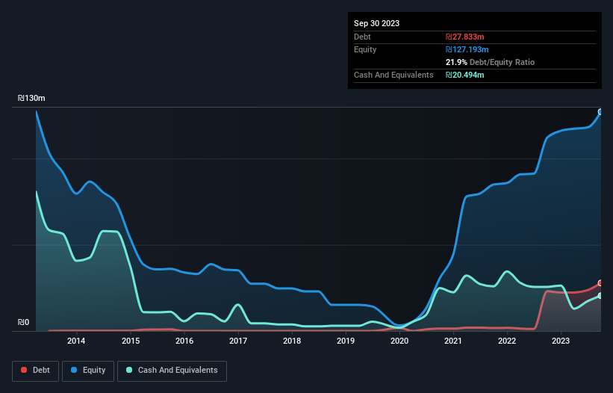
Task: Toggle the Equity series legend button
Action: [88, 371]
